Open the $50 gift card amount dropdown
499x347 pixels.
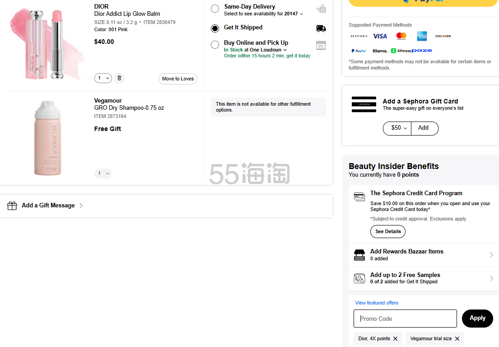point(397,128)
